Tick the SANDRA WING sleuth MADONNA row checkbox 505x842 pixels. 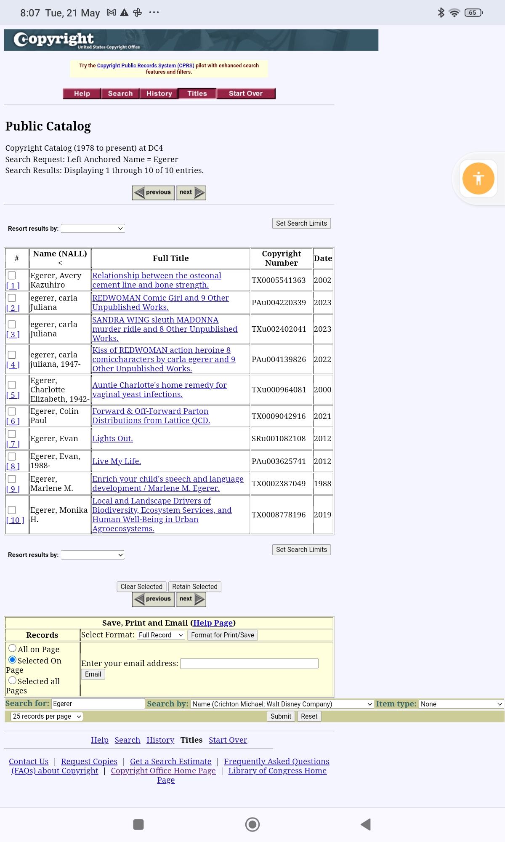(x=12, y=324)
